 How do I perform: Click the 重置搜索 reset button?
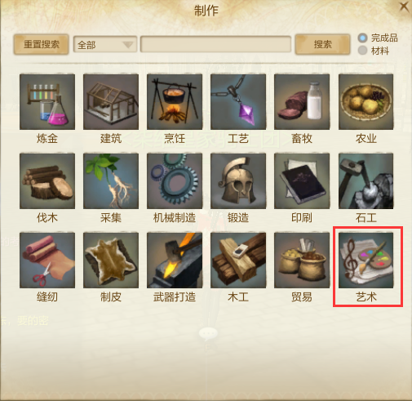pyautogui.click(x=41, y=44)
